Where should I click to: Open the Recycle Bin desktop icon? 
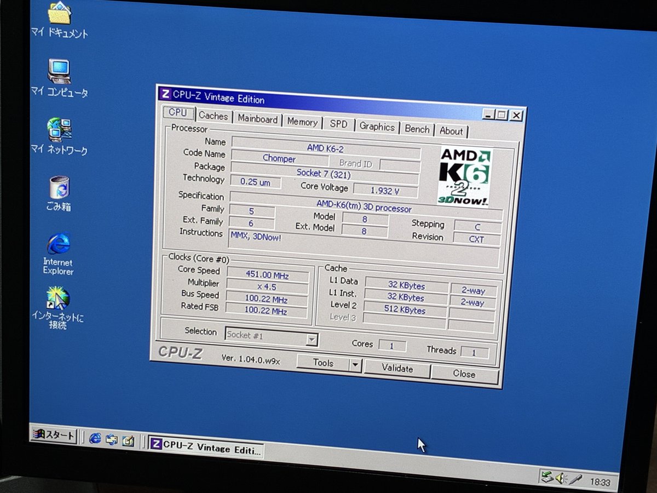click(59, 193)
